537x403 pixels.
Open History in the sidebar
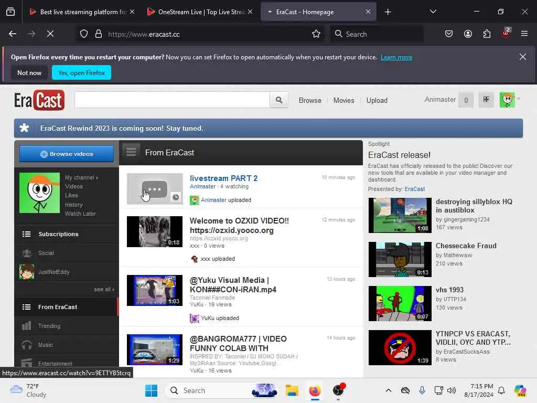tap(74, 205)
